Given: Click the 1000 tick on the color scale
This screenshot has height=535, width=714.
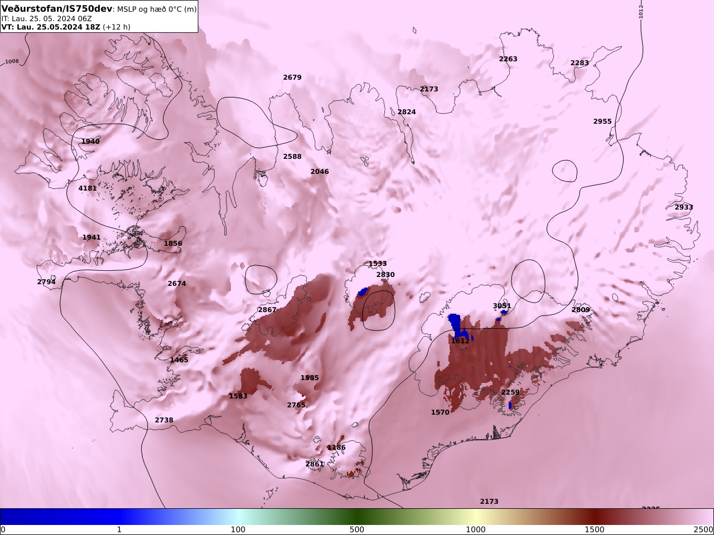Looking at the screenshot, I should pos(476,529).
